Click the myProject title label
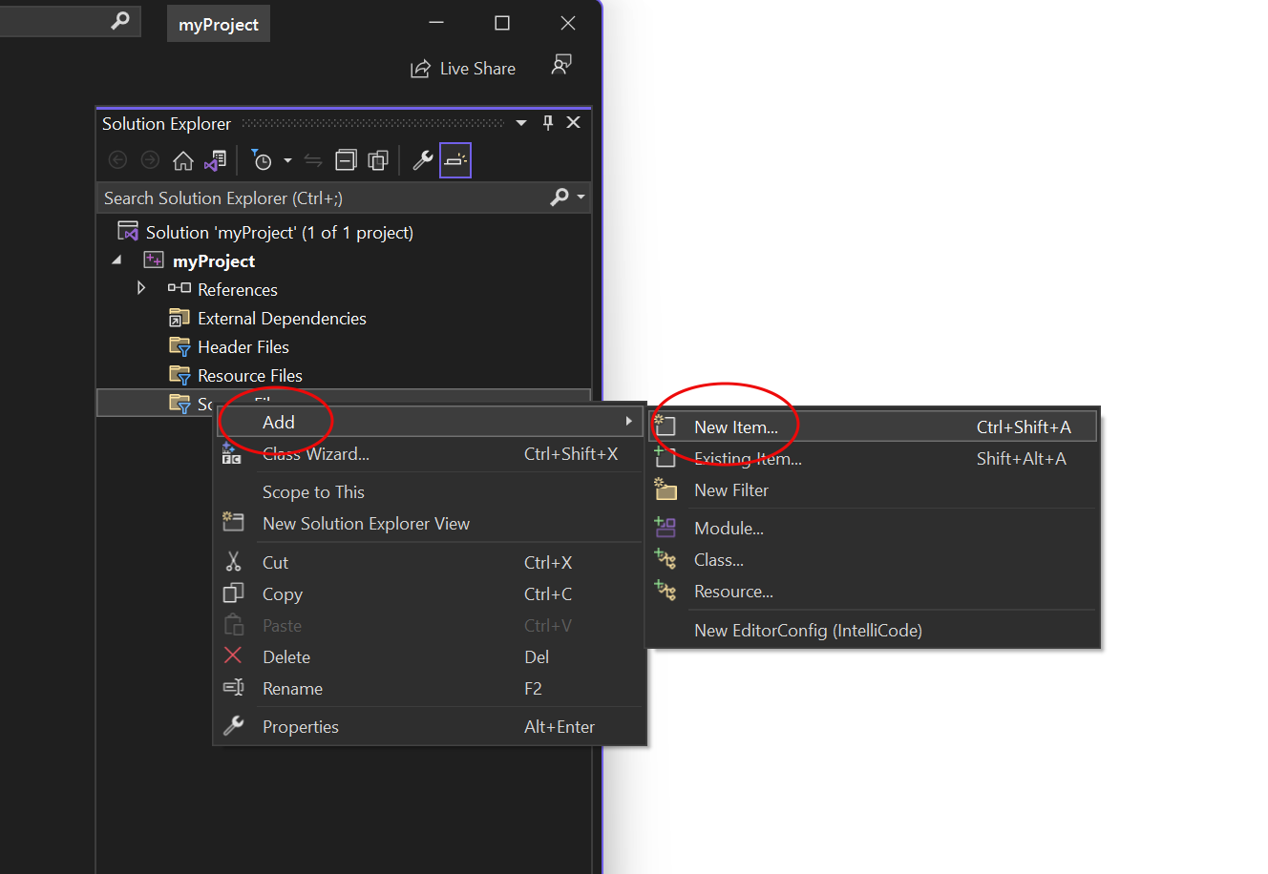 click(x=219, y=25)
